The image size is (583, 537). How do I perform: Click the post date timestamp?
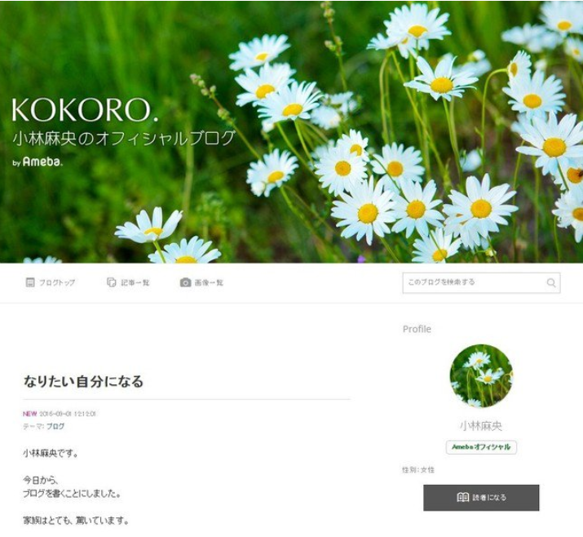point(68,414)
